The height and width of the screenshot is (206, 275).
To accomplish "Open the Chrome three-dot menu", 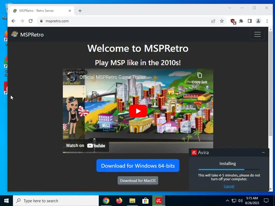I will tap(267, 21).
